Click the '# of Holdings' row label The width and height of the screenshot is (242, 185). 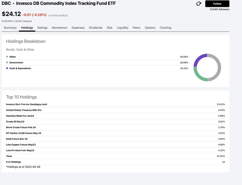coord(14,162)
